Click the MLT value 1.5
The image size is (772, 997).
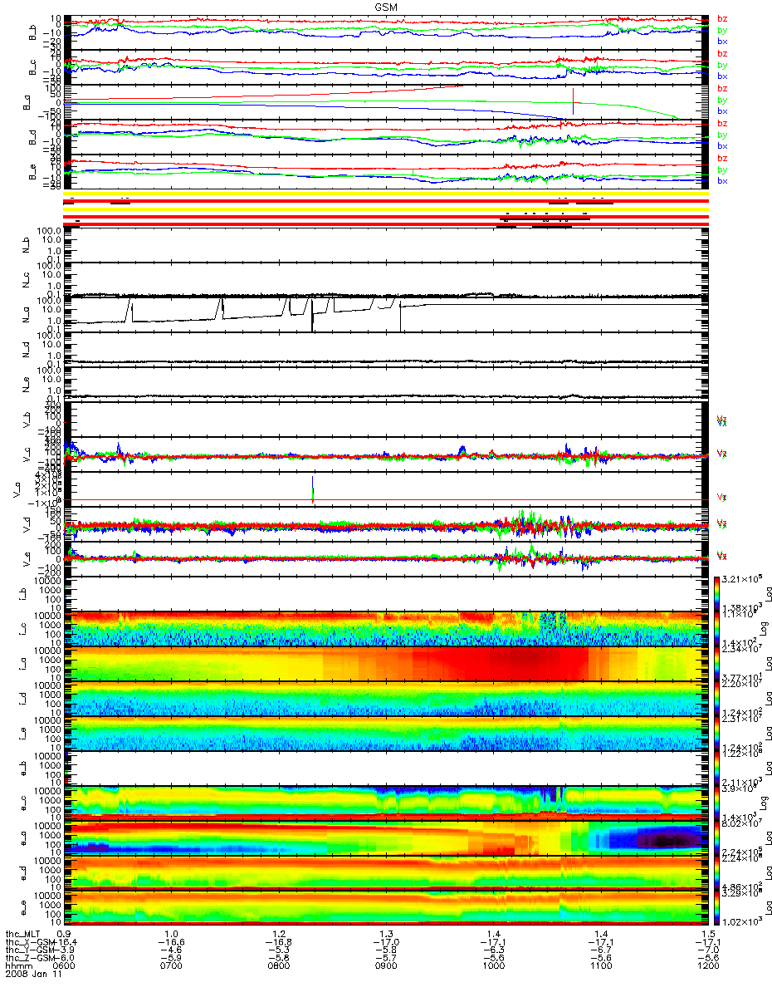pyautogui.click(x=708, y=933)
